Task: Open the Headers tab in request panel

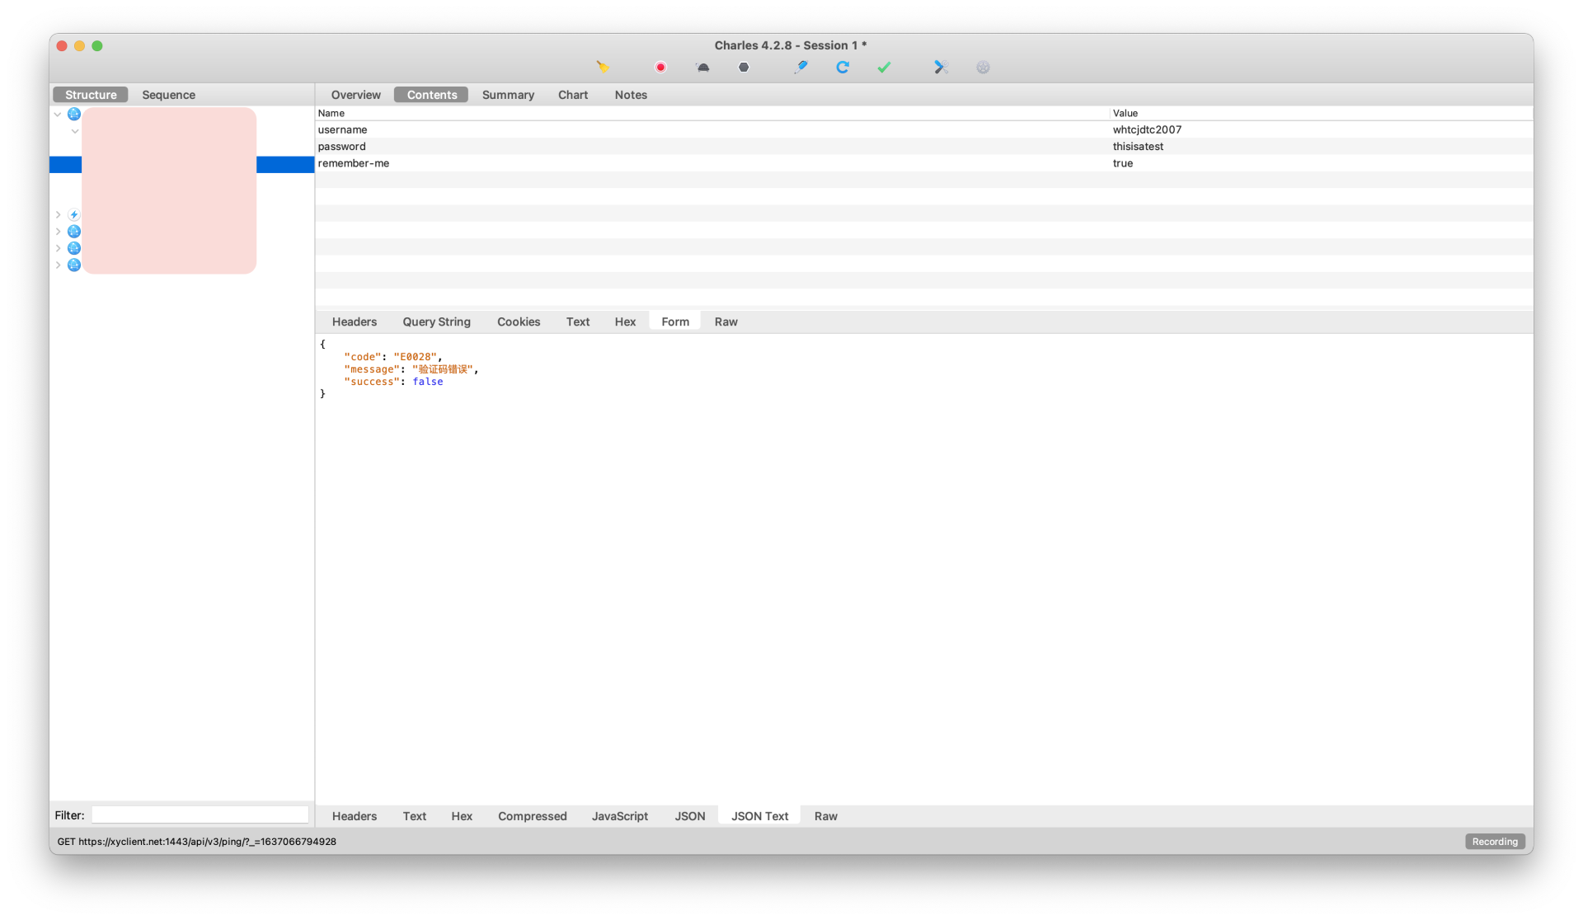Action: tap(354, 321)
